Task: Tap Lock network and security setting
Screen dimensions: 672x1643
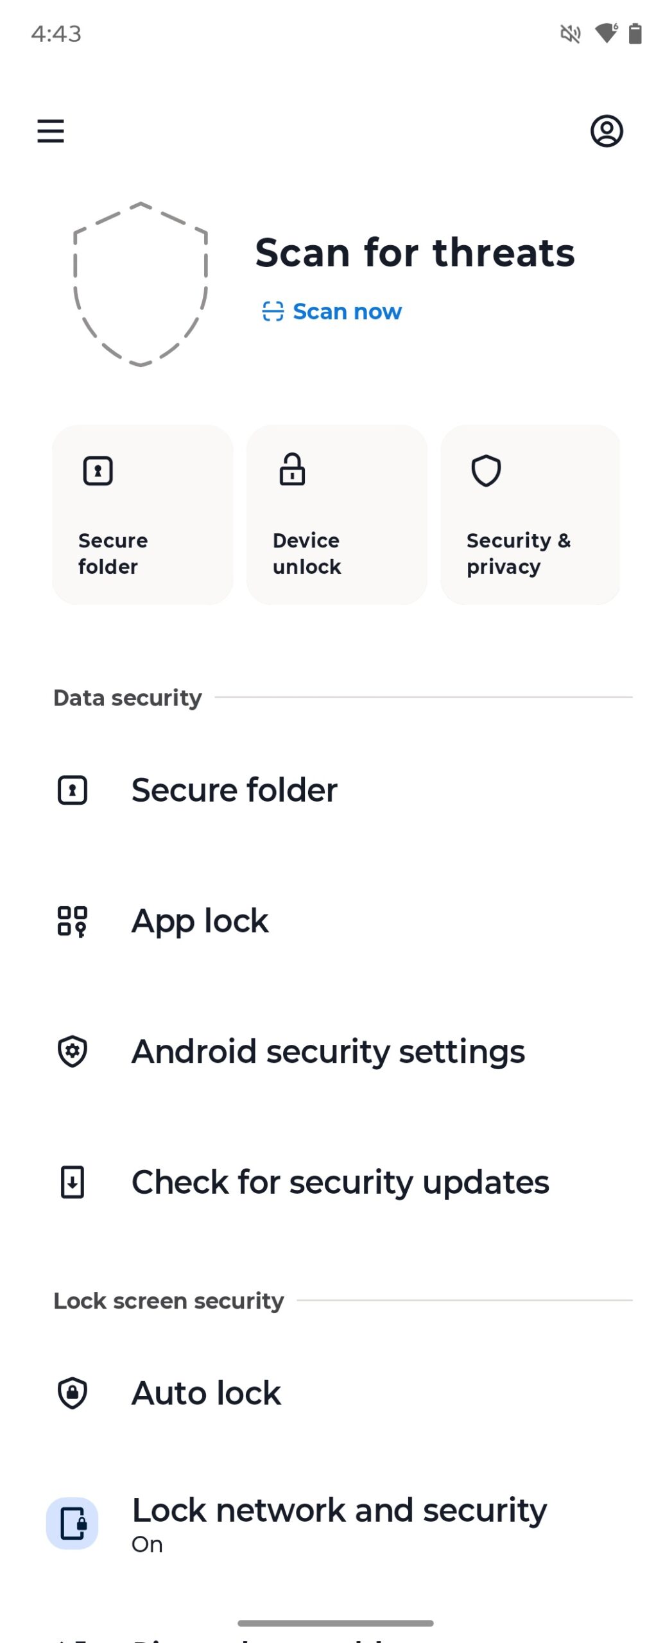Action: click(x=339, y=1522)
